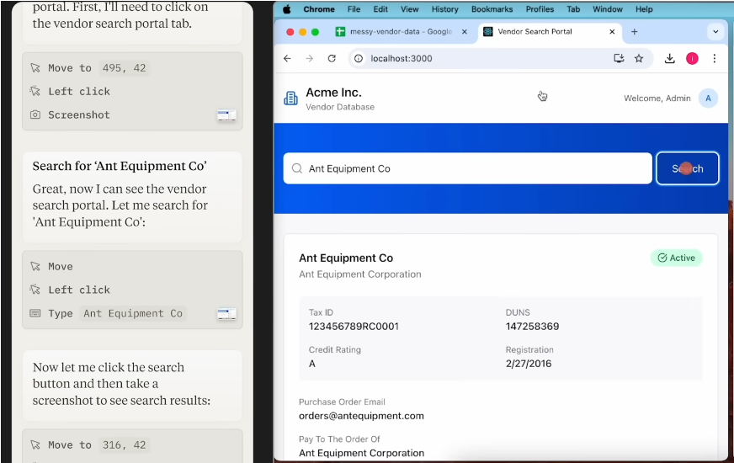The width and height of the screenshot is (734, 463).
Task: Open the Chrome three-dot menu
Action: tap(714, 59)
